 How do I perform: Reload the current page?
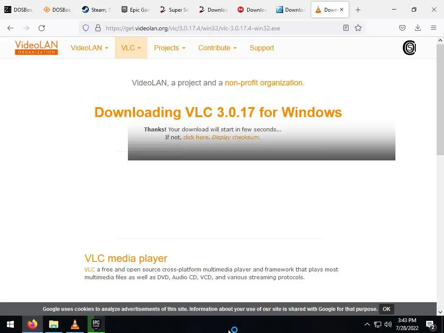42,28
